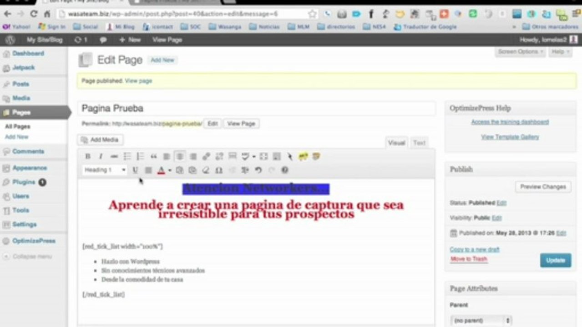Insert an unordered bullet list

pos(127,156)
